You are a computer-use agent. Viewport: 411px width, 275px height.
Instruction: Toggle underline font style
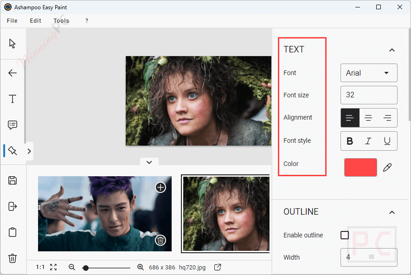click(x=387, y=141)
